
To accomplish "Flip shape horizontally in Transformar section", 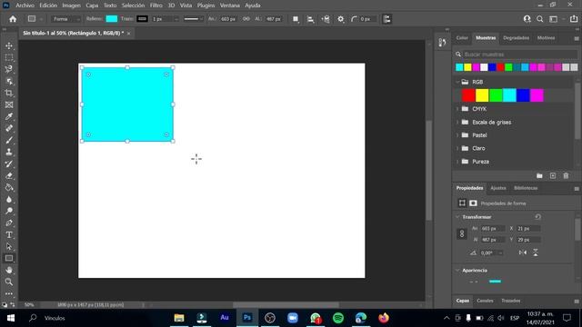I will [523, 253].
